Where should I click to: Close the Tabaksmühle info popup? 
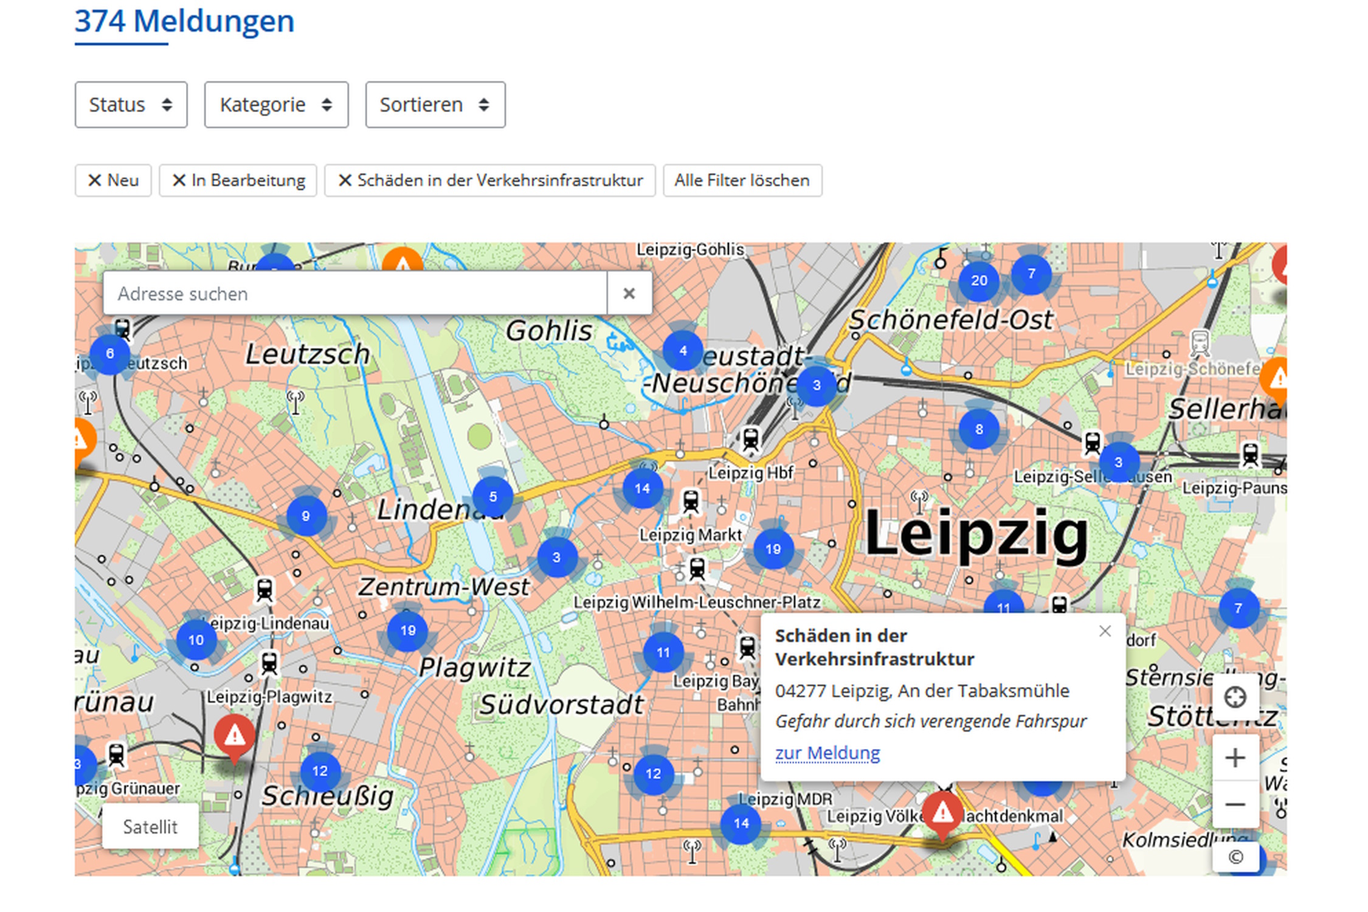[1105, 631]
